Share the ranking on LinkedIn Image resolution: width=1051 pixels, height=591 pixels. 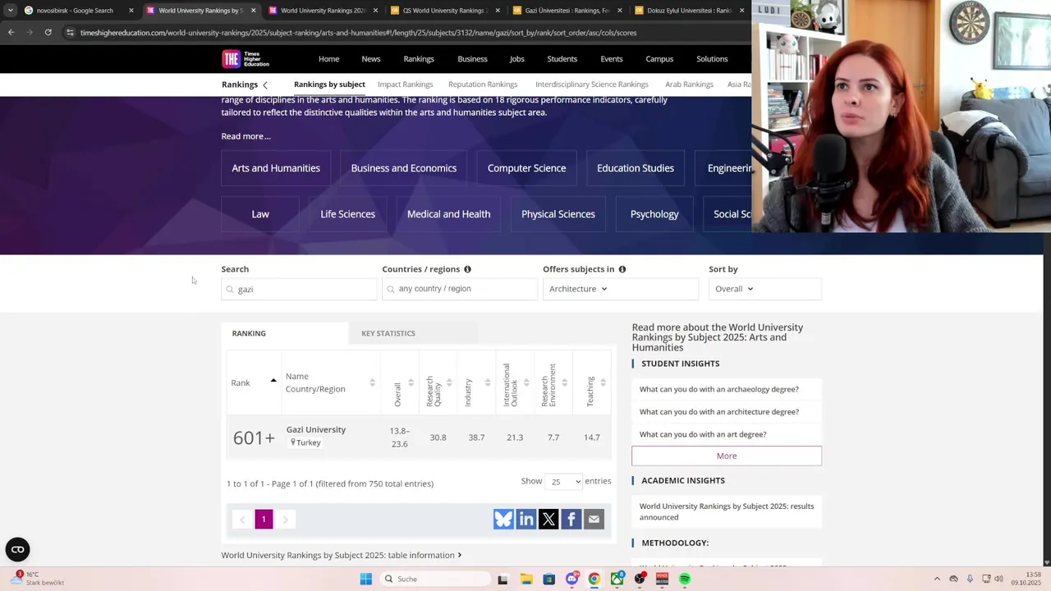[526, 519]
